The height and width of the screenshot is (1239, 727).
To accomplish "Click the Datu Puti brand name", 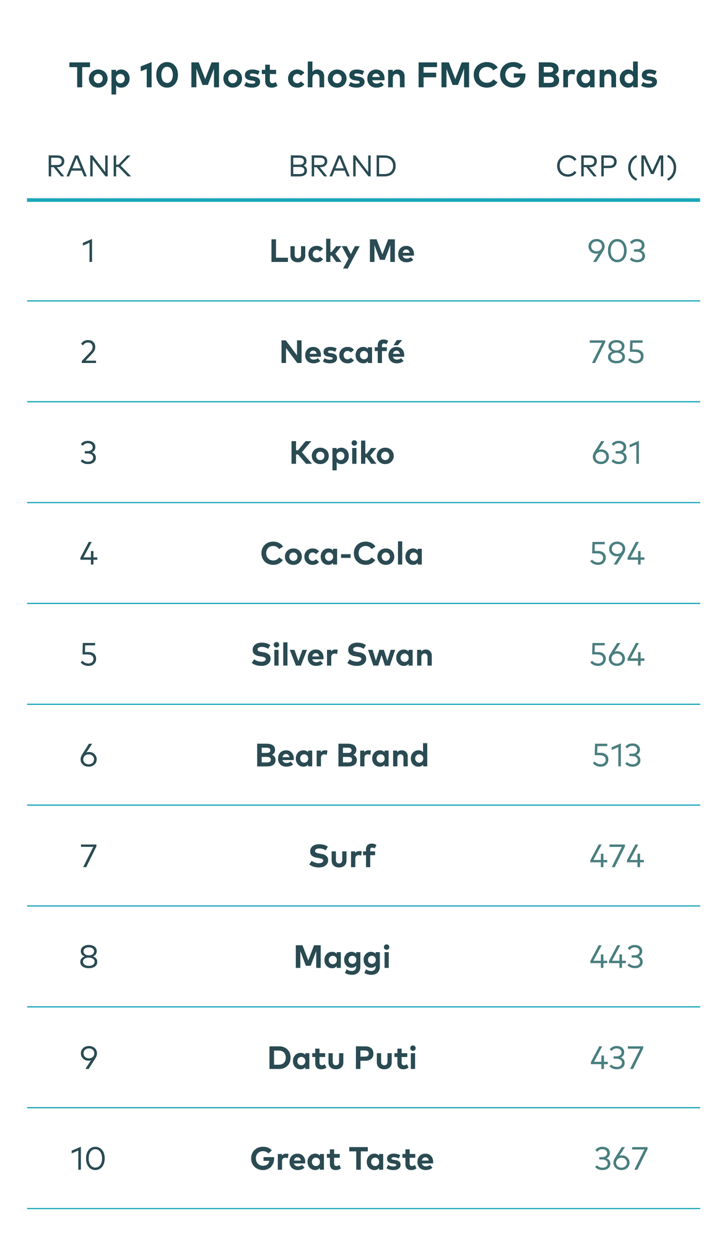I will point(342,1058).
